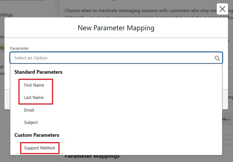Focus the Select an Option combobox
The width and height of the screenshot is (233, 162).
116,58
